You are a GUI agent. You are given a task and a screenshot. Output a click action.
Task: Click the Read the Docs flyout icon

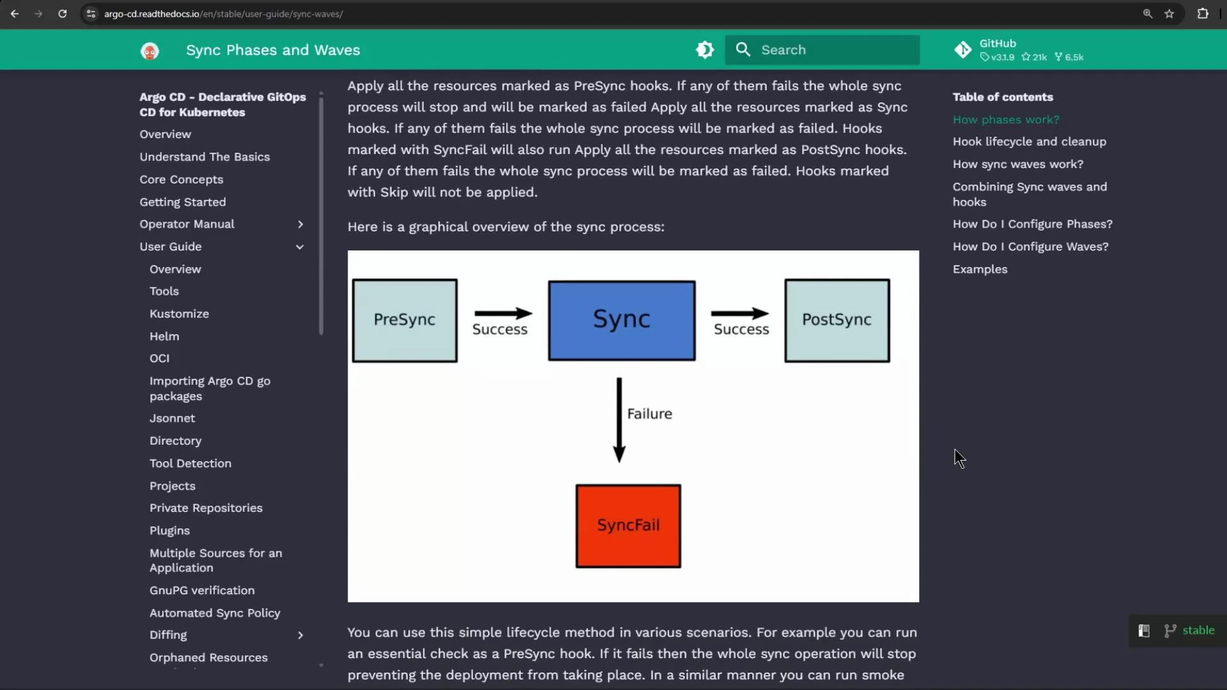click(1144, 631)
